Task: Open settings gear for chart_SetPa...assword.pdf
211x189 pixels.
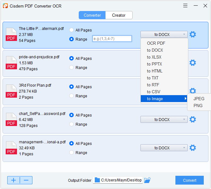Action: pos(193,119)
